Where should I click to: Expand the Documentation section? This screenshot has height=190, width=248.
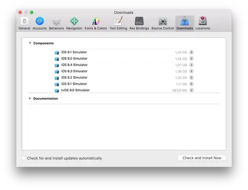coord(30,98)
